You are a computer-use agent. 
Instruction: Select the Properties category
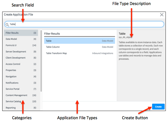(x=21, y=70)
